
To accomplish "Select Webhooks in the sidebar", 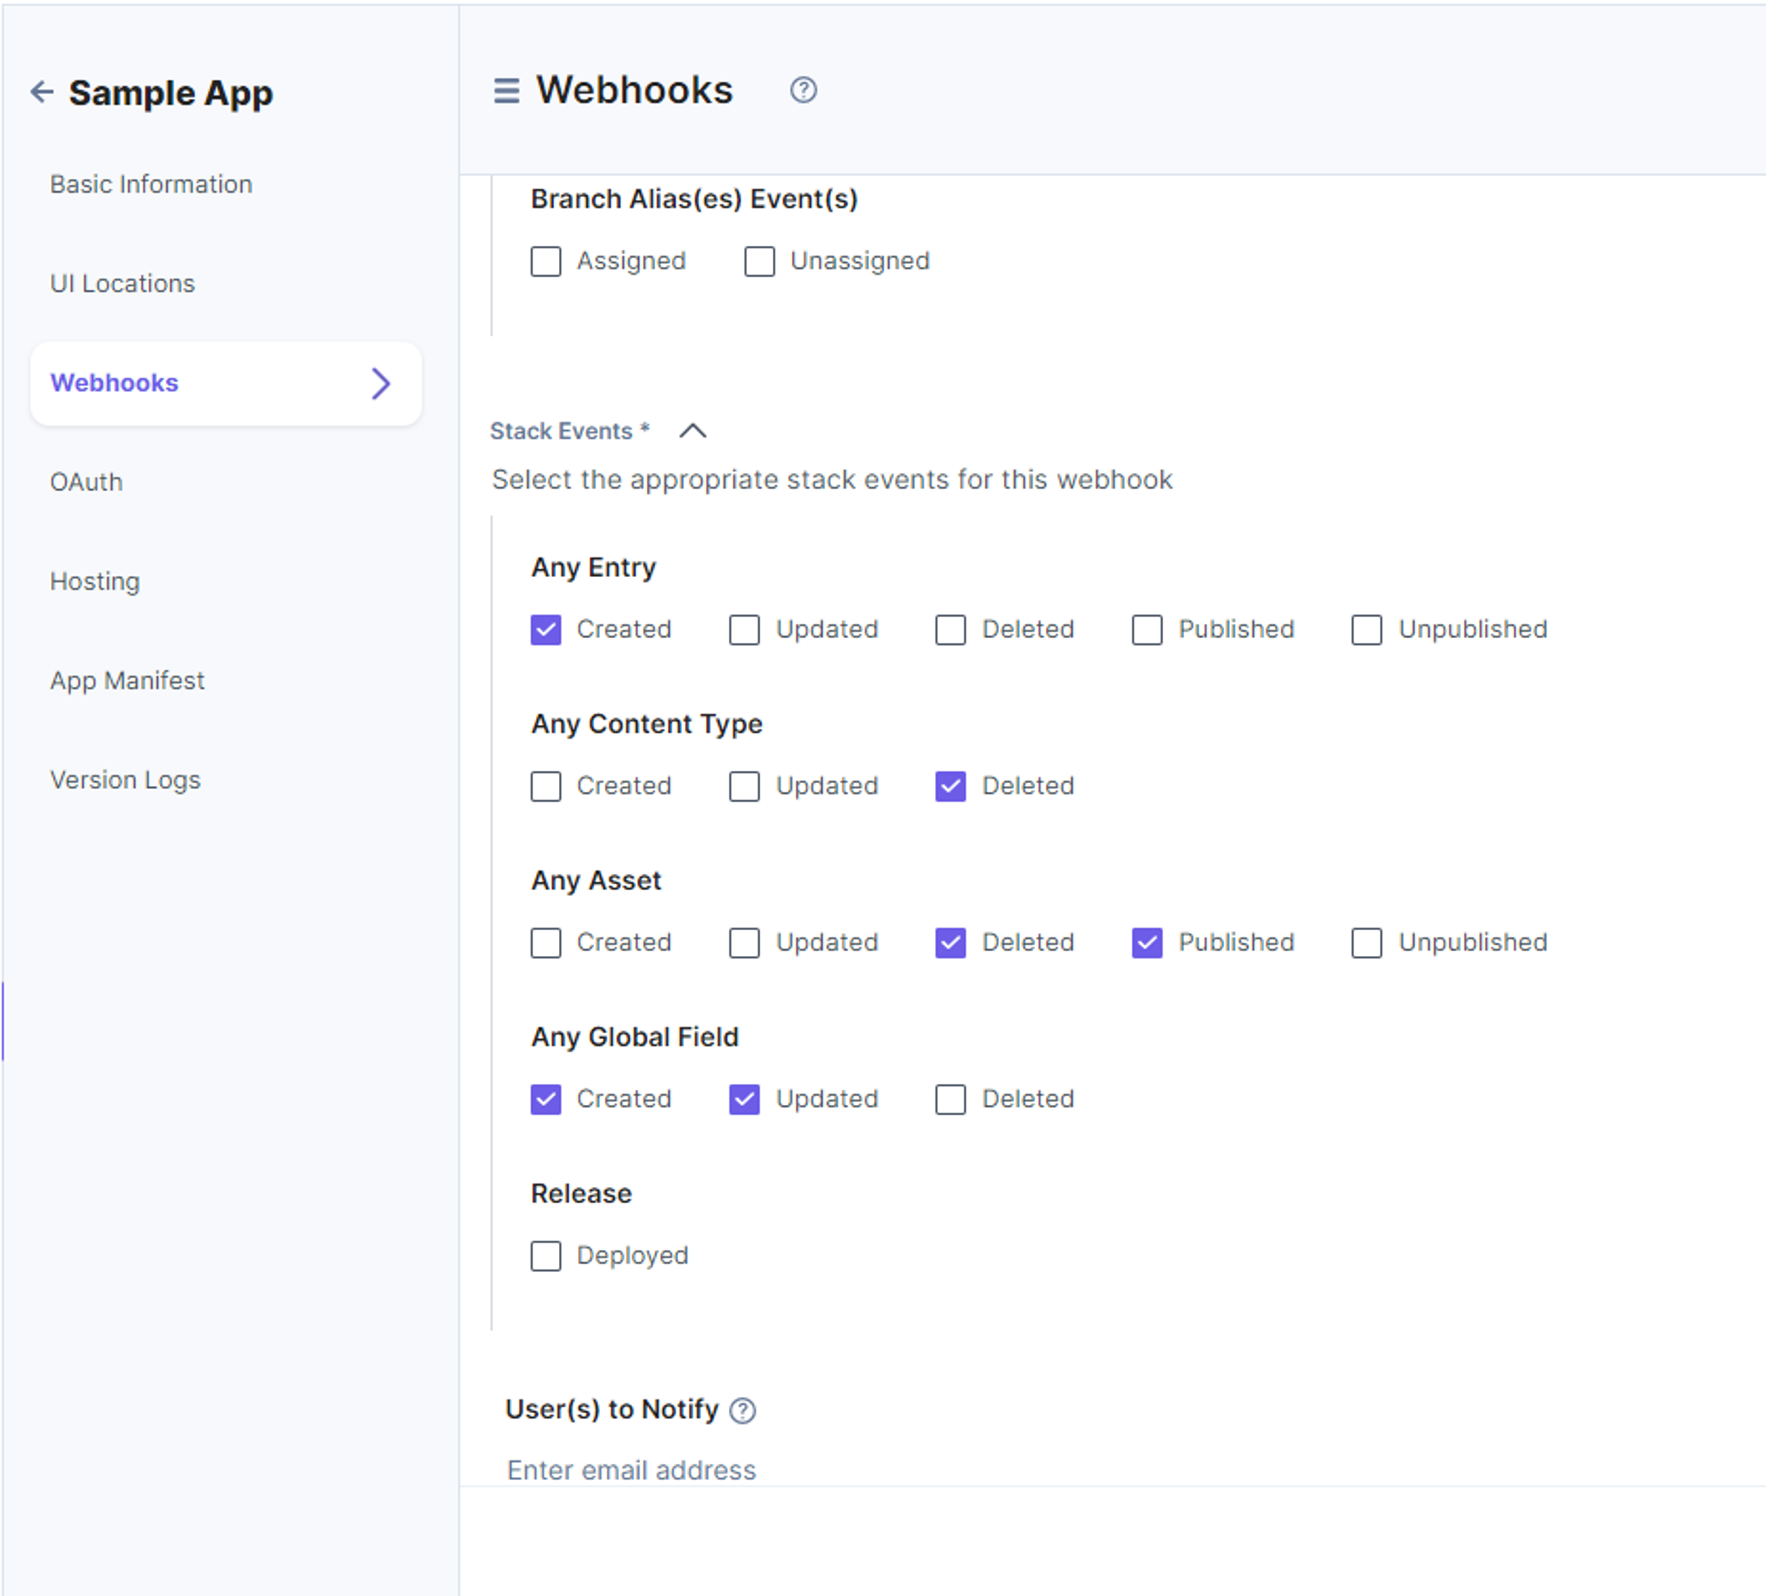I will 226,384.
